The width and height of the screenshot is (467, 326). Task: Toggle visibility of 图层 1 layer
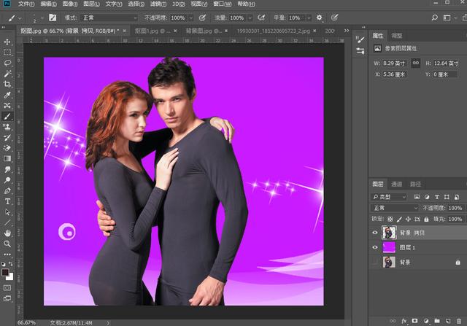tap(376, 248)
